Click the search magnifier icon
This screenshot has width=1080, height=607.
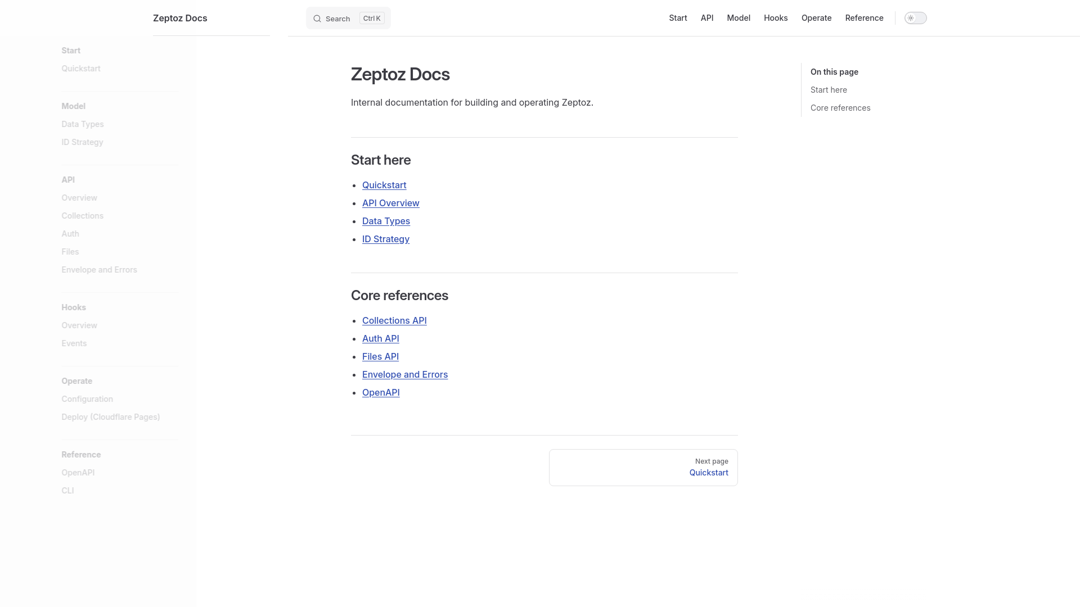317,19
